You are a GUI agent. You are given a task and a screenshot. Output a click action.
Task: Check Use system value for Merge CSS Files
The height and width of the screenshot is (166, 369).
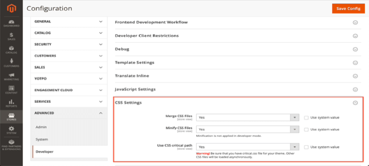pos(306,118)
